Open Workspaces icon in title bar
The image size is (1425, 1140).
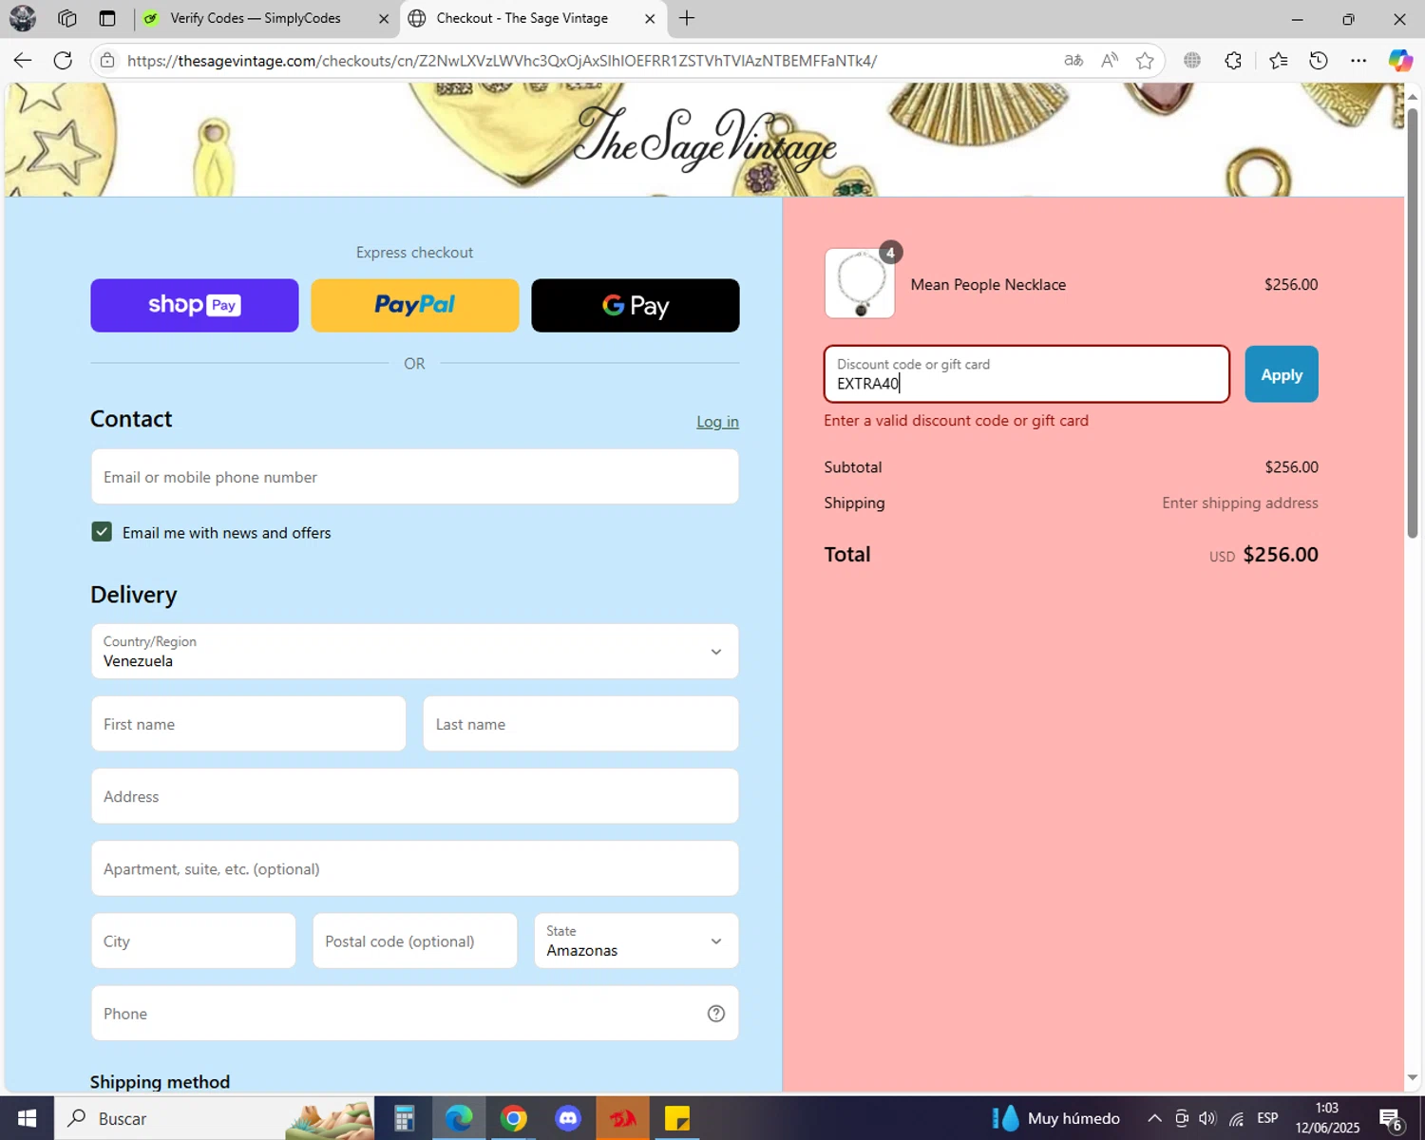pos(66,18)
